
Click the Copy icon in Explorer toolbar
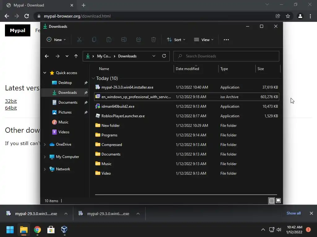point(94,40)
